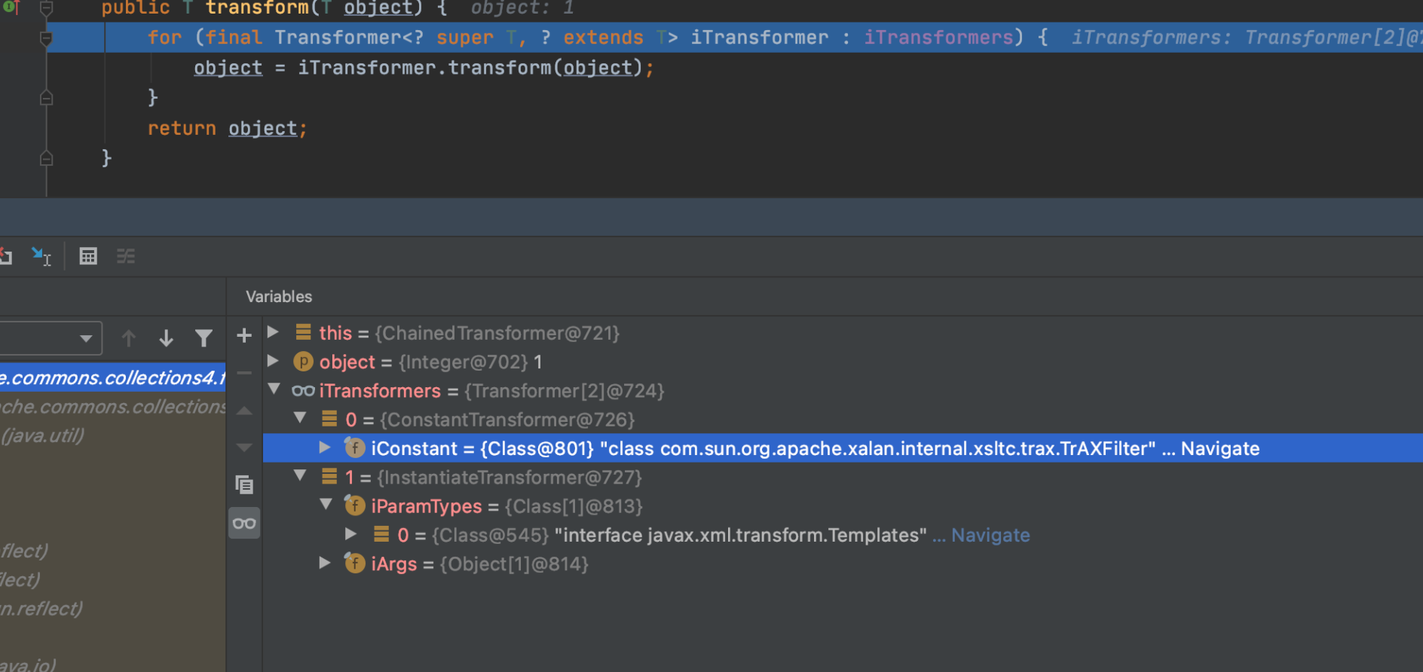Collapse the iParamTypes field node
1423x672 pixels.
[x=326, y=505]
